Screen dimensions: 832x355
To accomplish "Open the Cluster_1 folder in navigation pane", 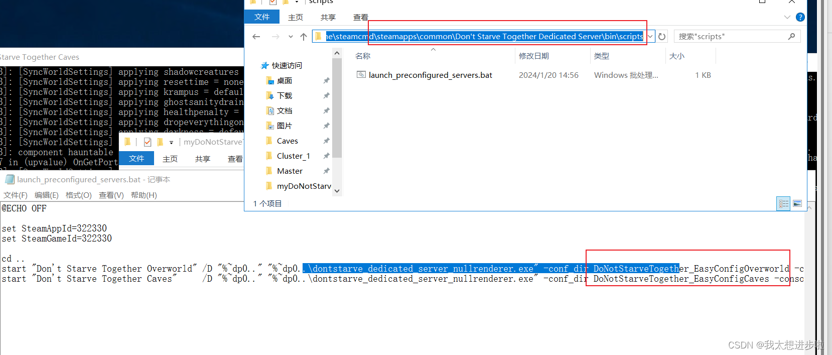I will pos(294,156).
